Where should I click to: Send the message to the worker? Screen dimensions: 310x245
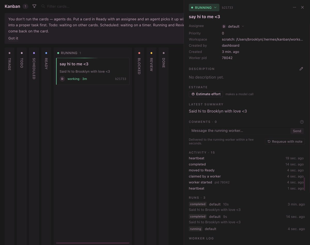coord(297,131)
